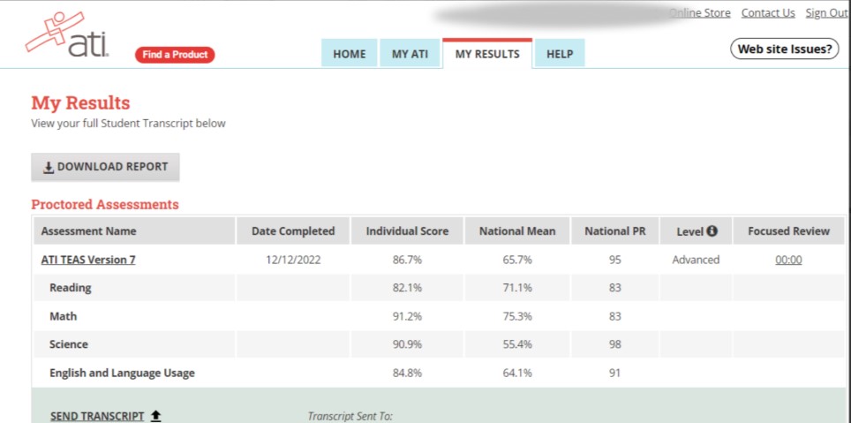Select the MY RESULTS tab
This screenshot has height=423, width=851.
(x=487, y=53)
